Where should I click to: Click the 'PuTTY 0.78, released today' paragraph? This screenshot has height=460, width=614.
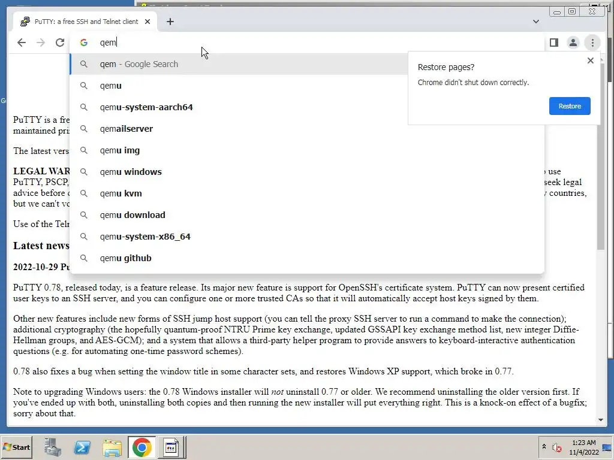tap(299, 293)
